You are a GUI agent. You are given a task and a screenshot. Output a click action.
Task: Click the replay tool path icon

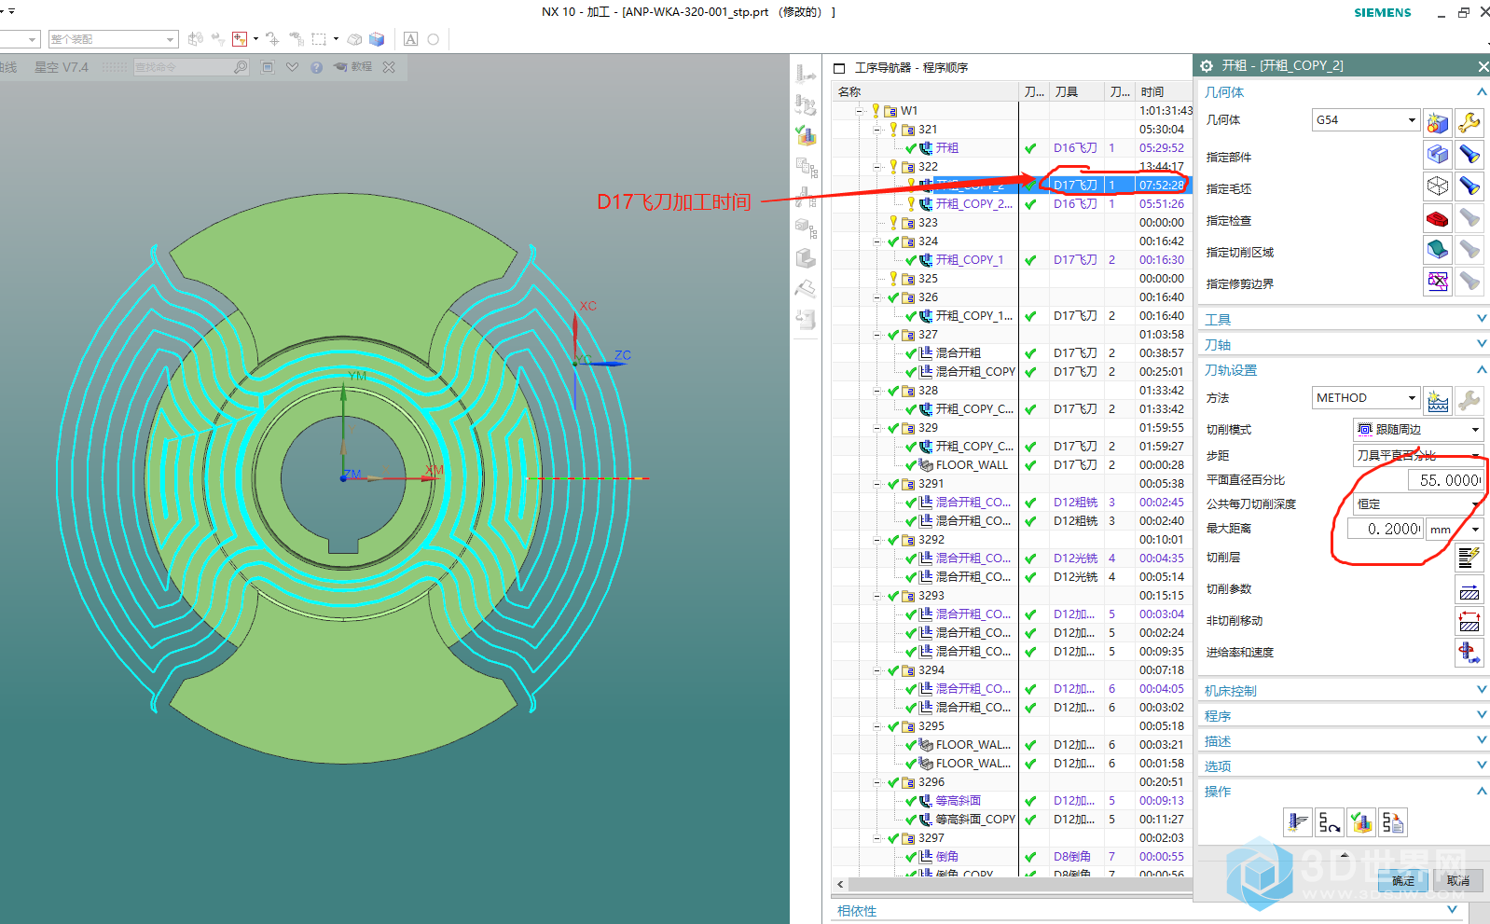coord(1330,822)
